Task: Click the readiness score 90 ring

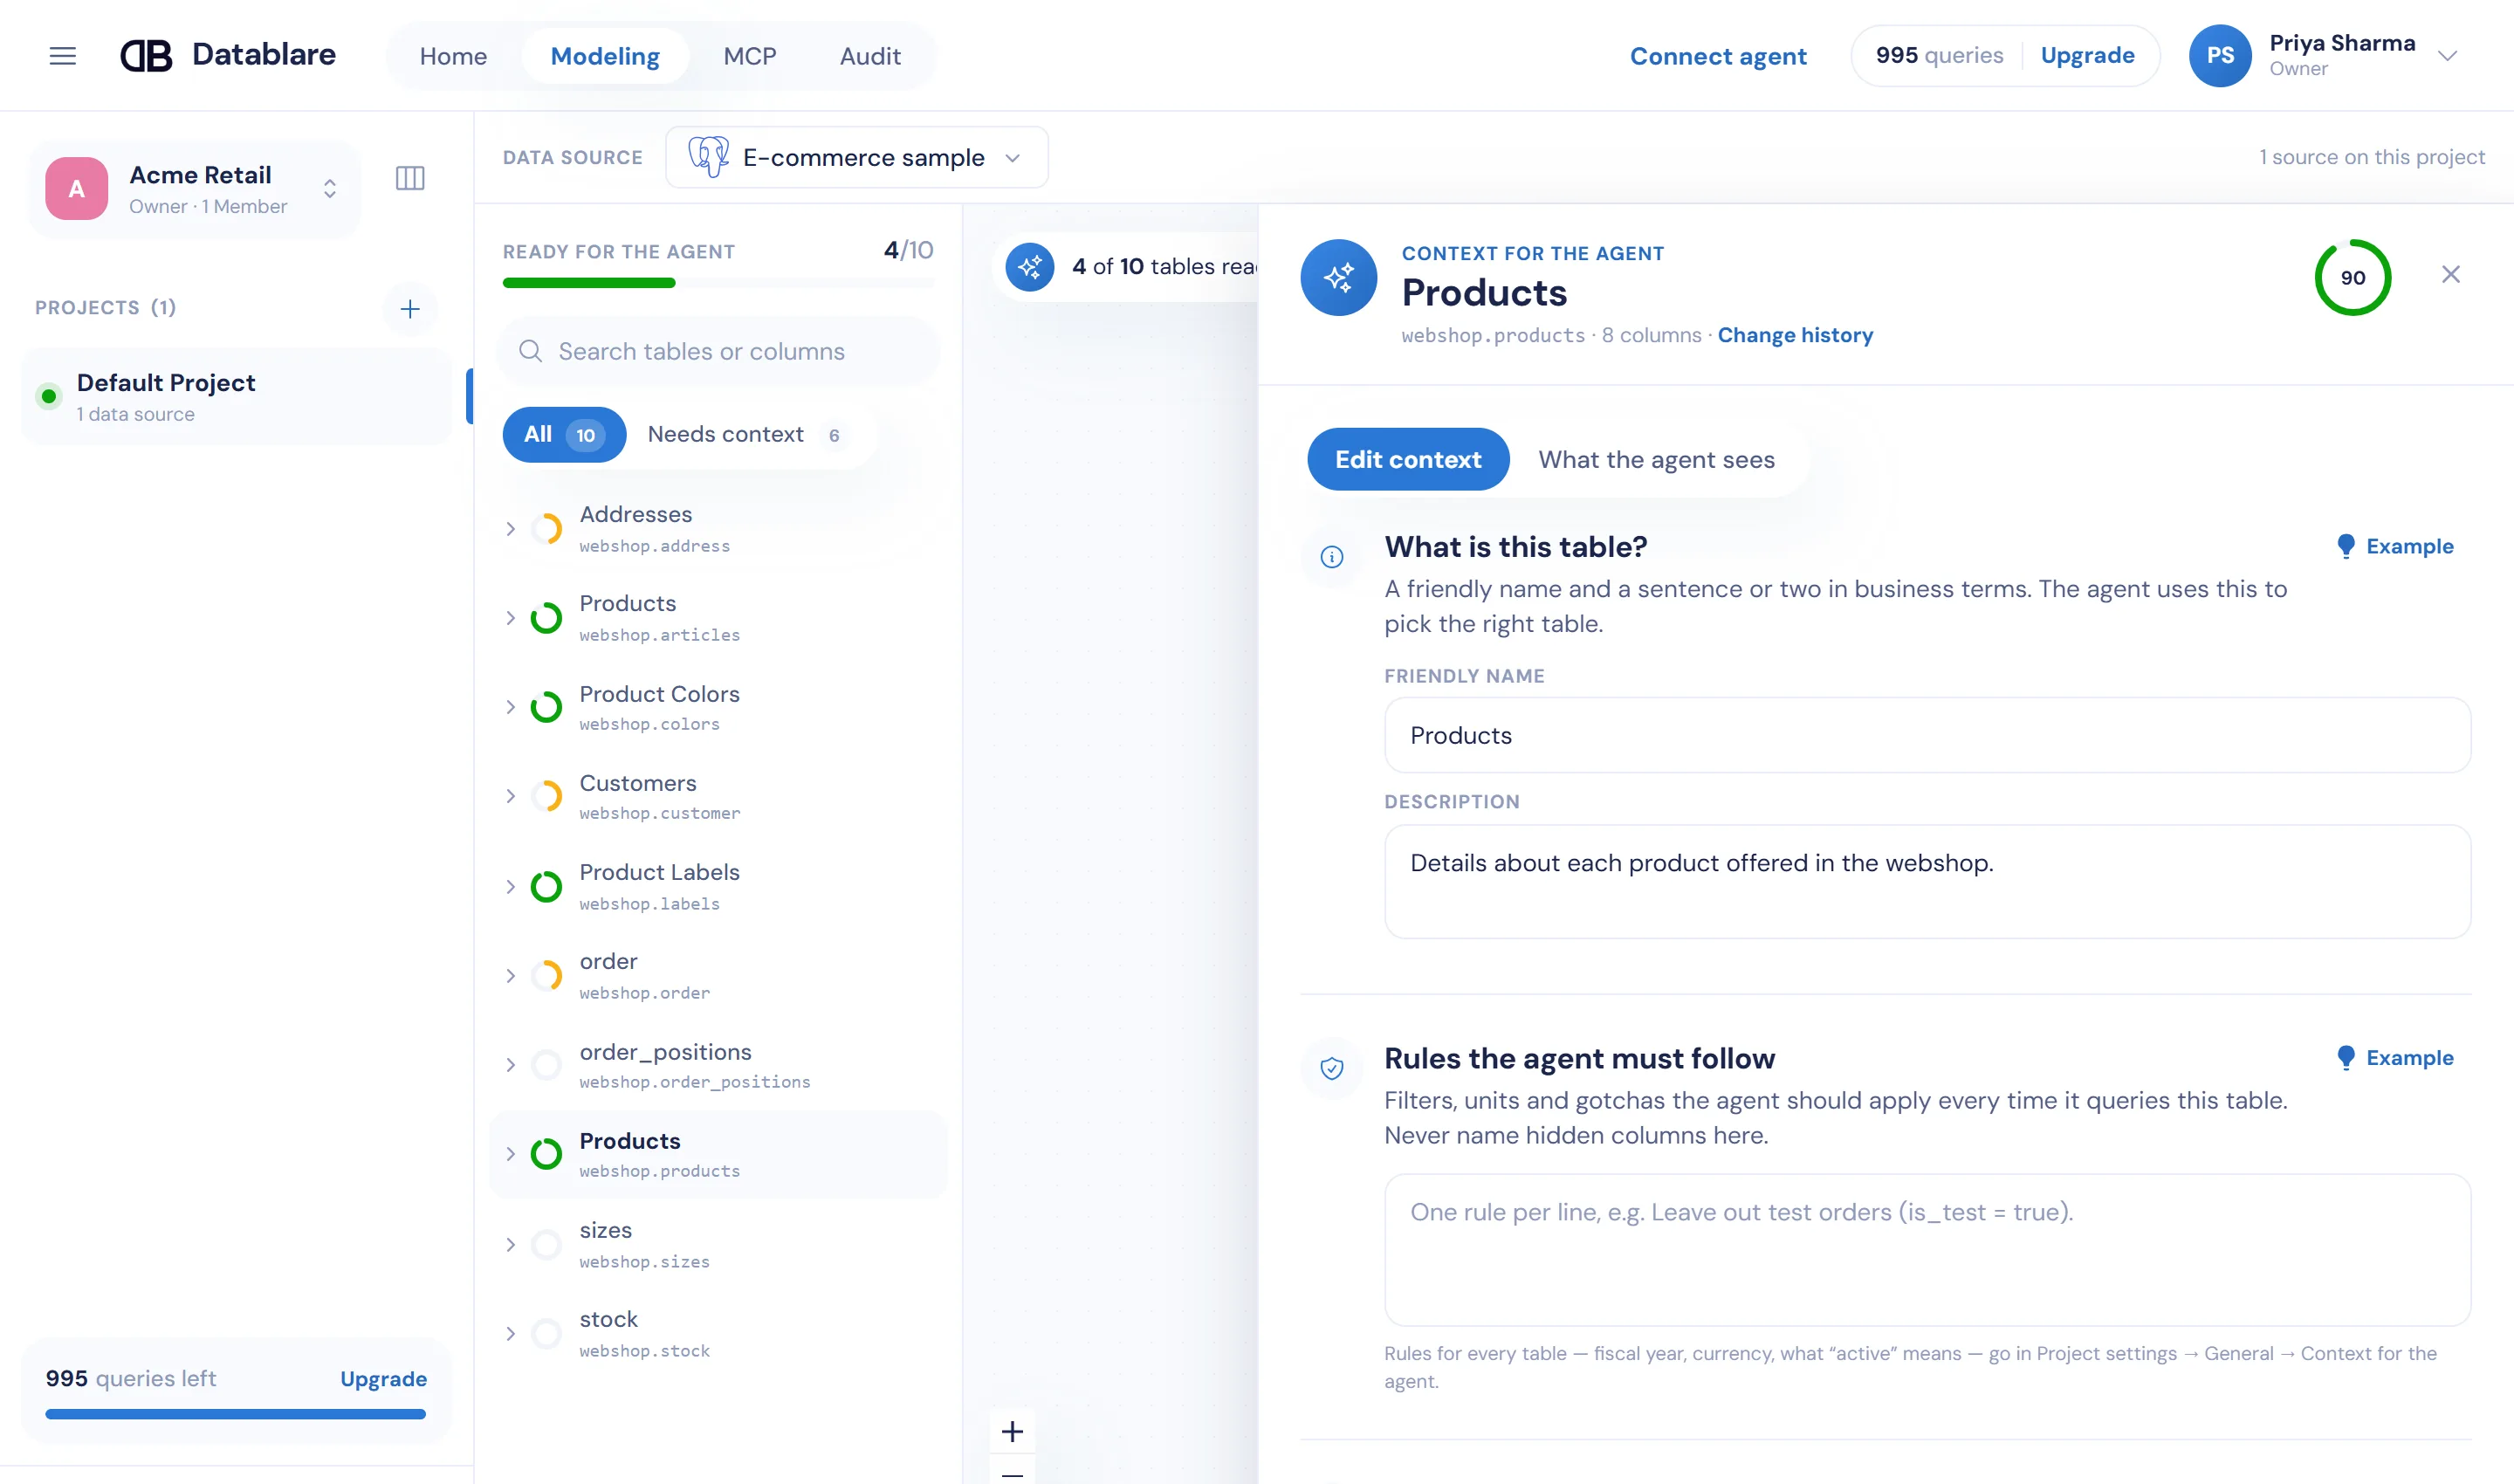Action: [x=2353, y=277]
